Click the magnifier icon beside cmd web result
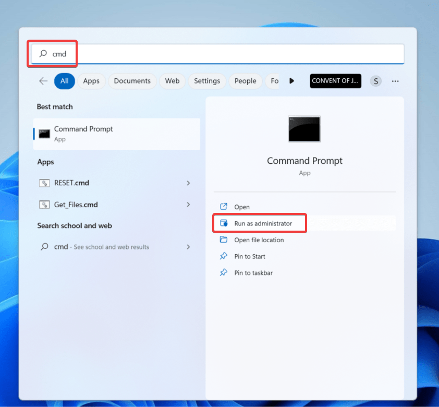 pyautogui.click(x=44, y=246)
